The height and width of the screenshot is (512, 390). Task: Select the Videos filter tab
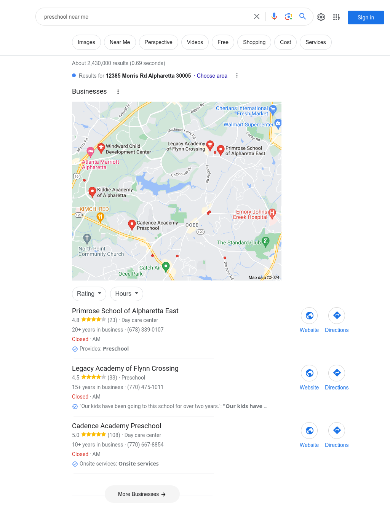click(x=195, y=42)
